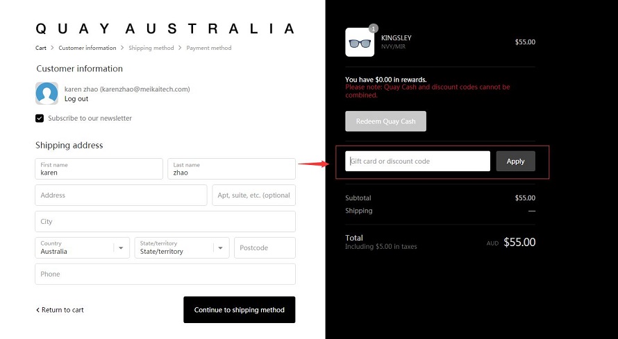
Task: Click the Kingsley sunglasses product thumbnail
Action: (x=360, y=42)
